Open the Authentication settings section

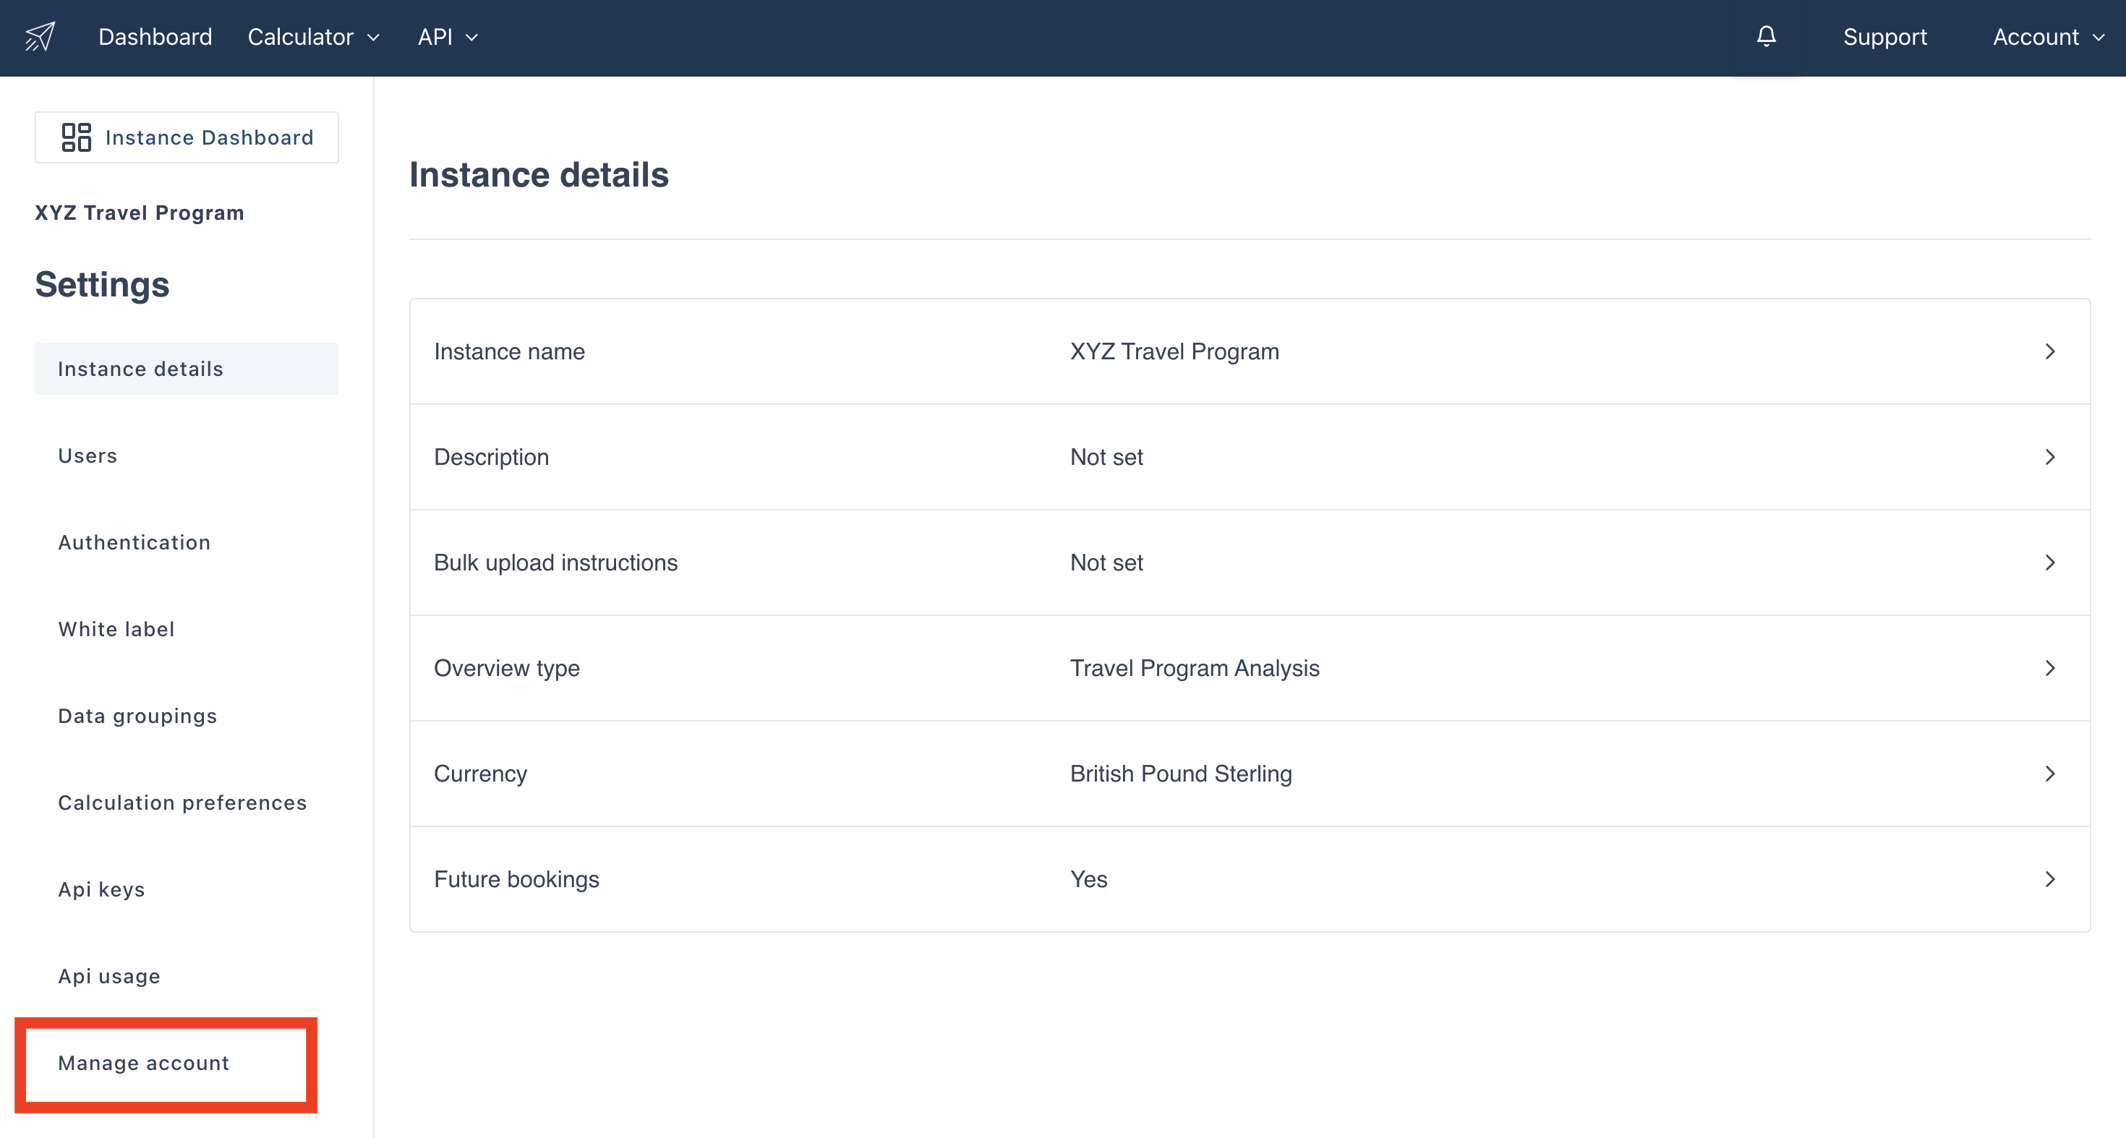coord(135,542)
